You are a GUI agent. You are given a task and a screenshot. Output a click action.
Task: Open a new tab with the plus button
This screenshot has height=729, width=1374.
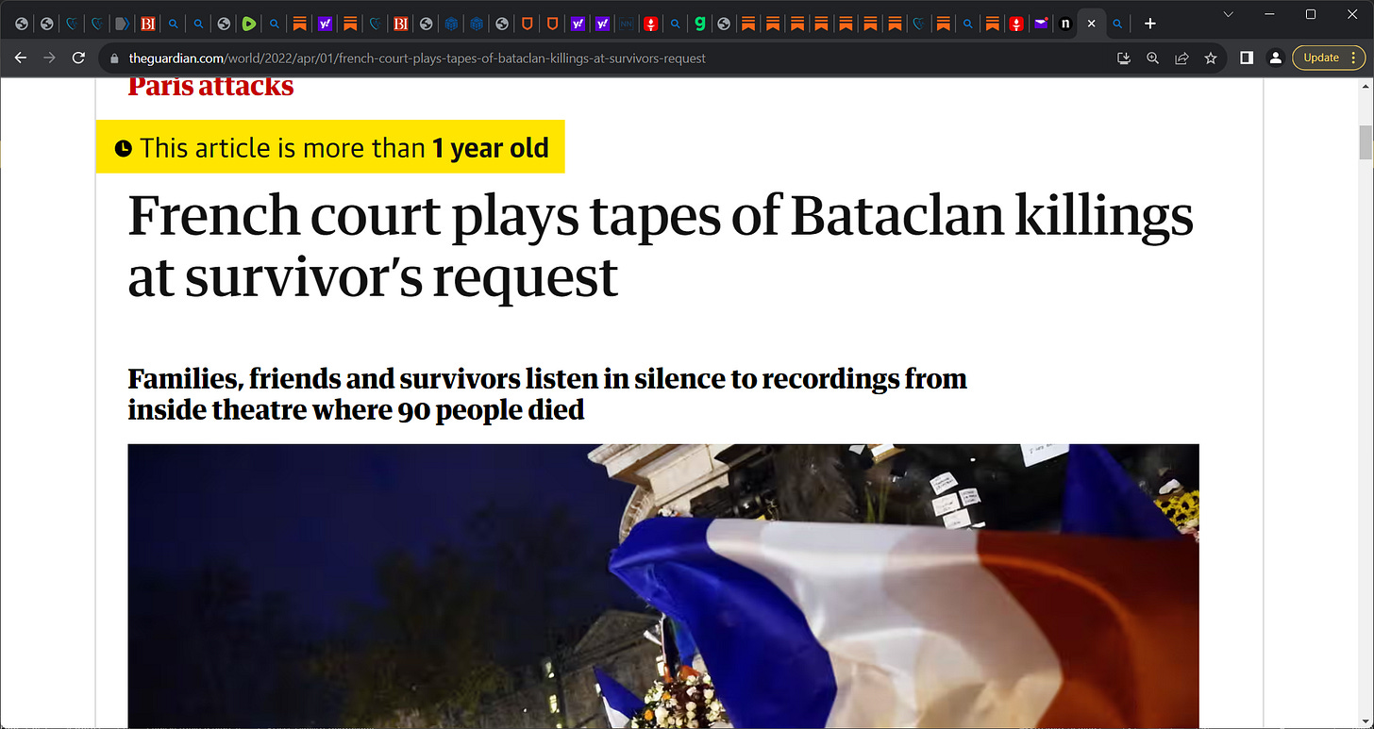tap(1149, 24)
